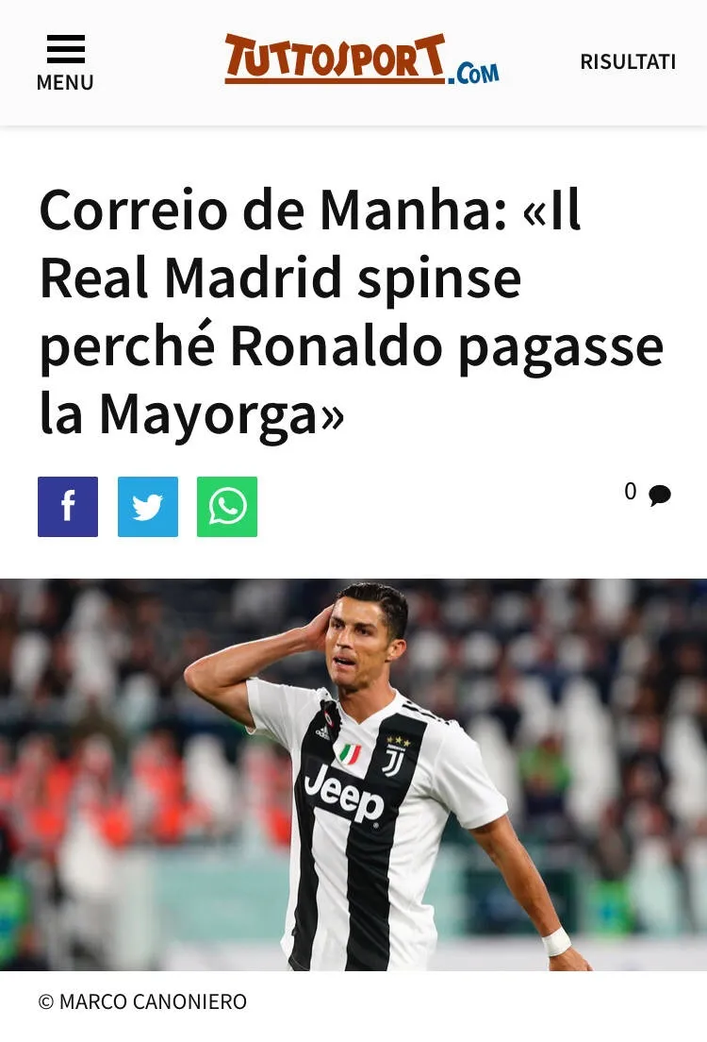Click the white wristband in the photo
707x1042 pixels.
(x=556, y=941)
